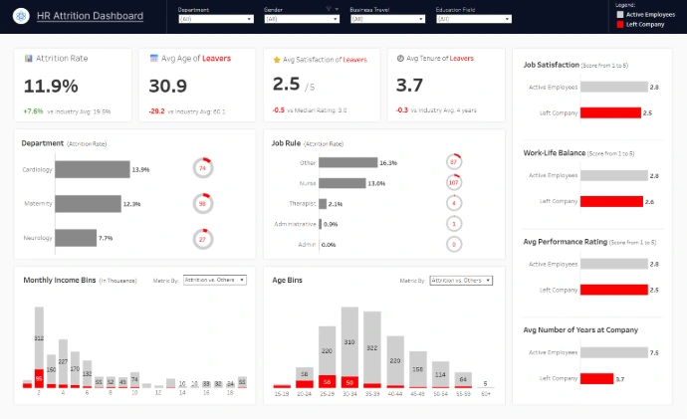The width and height of the screenshot is (687, 419).
Task: Click the Attrition Rate card icon
Action: (28, 59)
